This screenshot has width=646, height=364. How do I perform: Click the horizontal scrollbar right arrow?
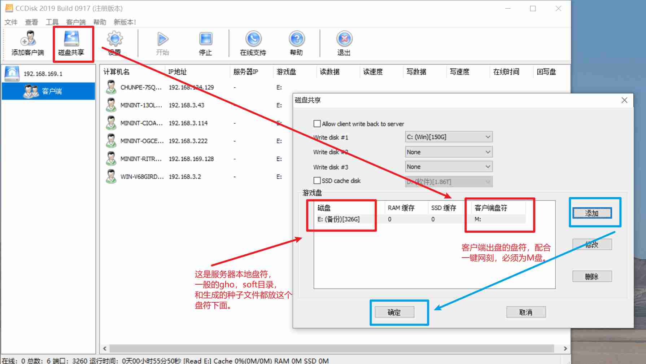click(x=565, y=348)
